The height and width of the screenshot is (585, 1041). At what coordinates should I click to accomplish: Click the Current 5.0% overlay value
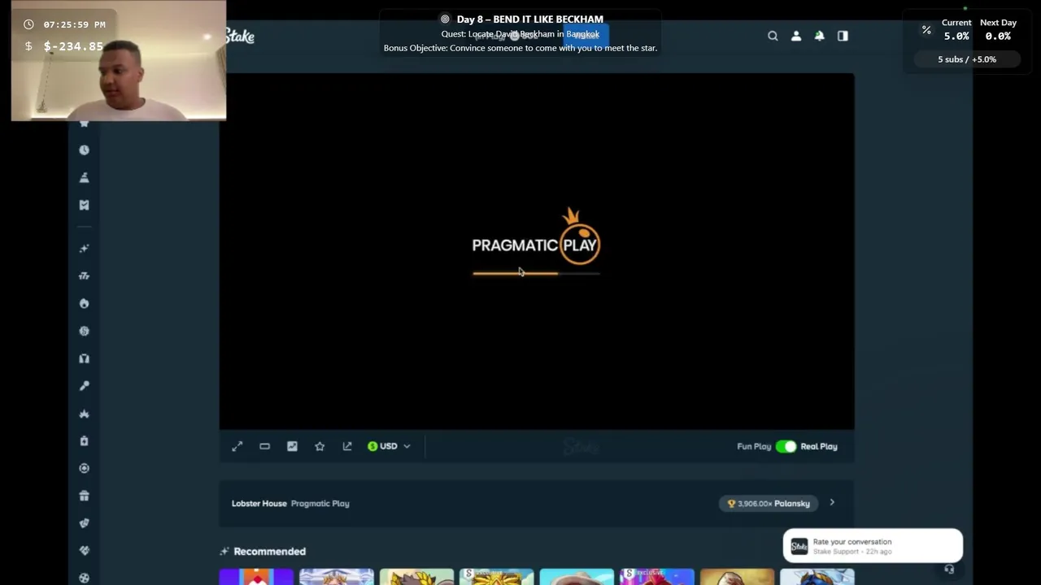click(x=956, y=37)
